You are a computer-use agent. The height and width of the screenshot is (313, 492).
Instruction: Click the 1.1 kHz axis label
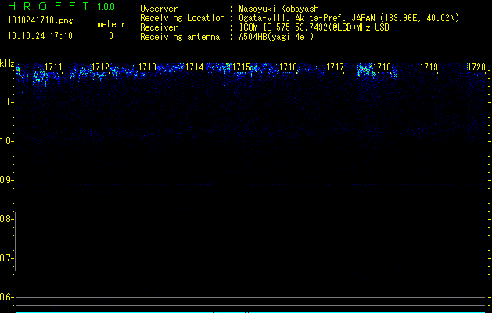6,102
